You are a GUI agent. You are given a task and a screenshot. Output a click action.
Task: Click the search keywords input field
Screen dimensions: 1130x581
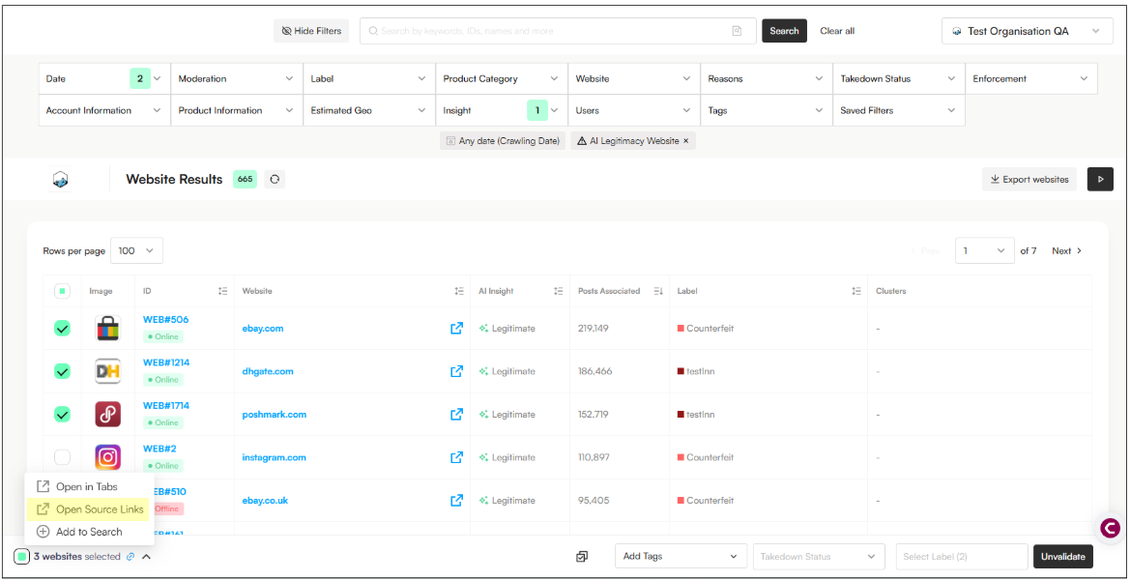point(551,31)
